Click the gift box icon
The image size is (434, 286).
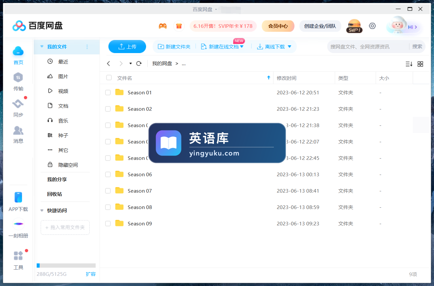pos(179,26)
